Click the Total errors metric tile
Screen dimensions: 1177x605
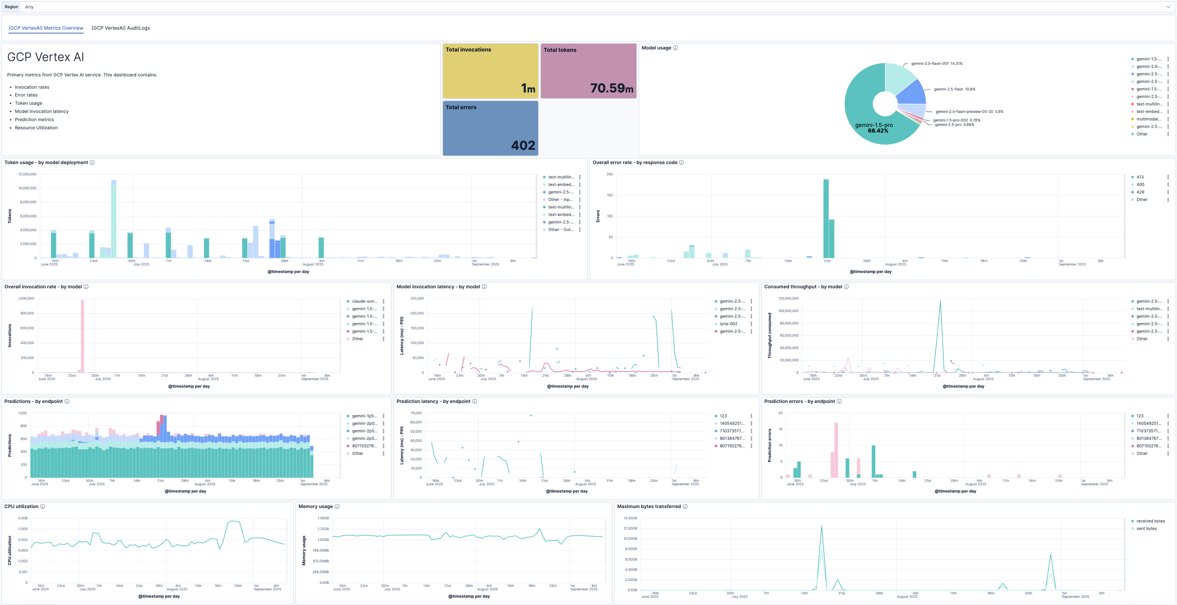tap(490, 128)
